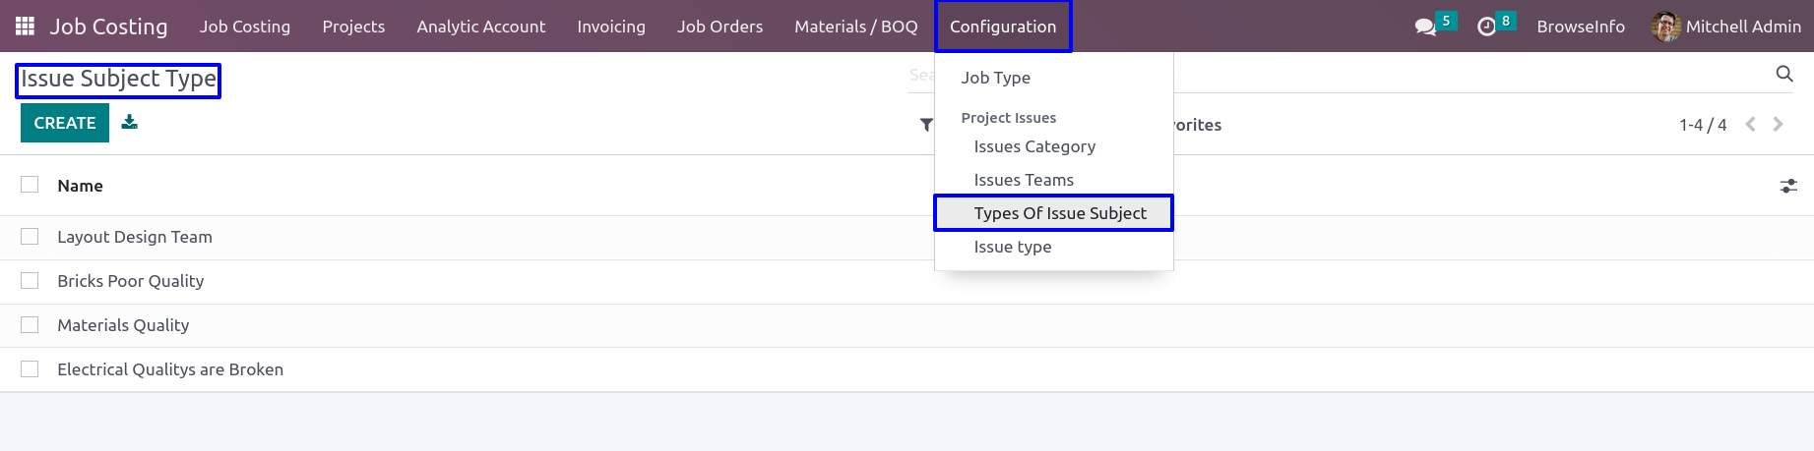Click the Issue Subject Type breadcrumb title
Image resolution: width=1814 pixels, height=451 pixels.
(118, 80)
